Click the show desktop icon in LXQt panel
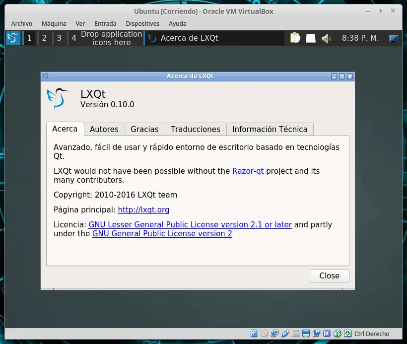 pyautogui.click(x=394, y=39)
